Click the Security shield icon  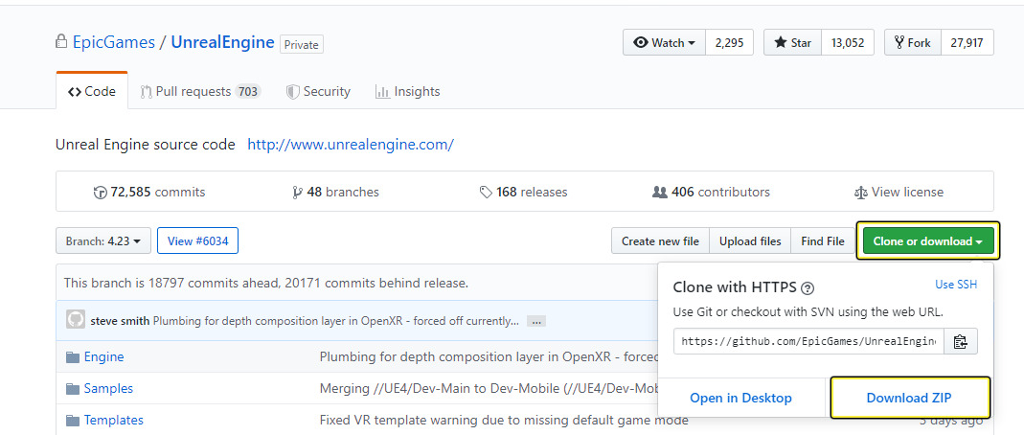(x=292, y=91)
